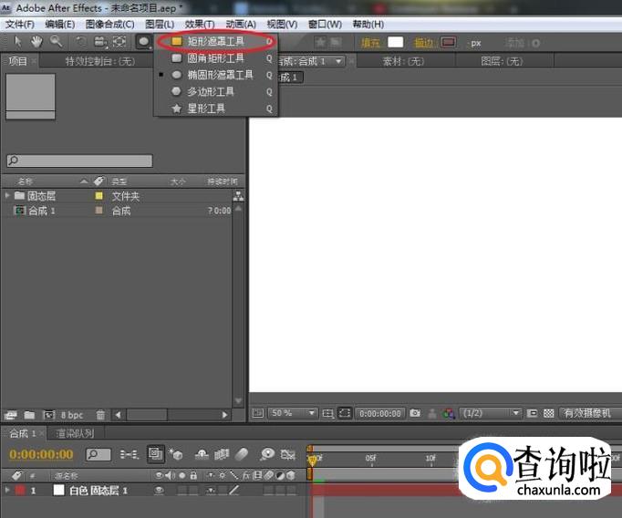The image size is (622, 518).
Task: Click the Fill color swatch
Action: pos(395,42)
